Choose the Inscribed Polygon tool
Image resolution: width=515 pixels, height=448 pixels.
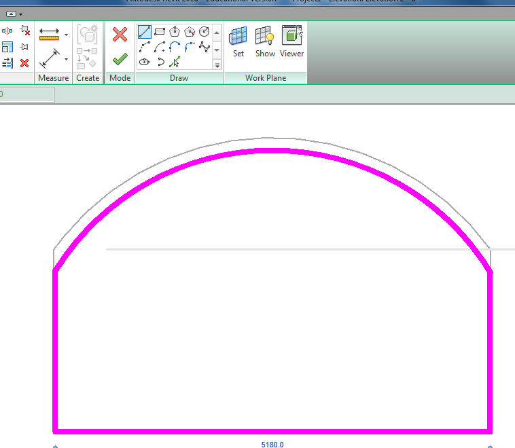coord(175,32)
